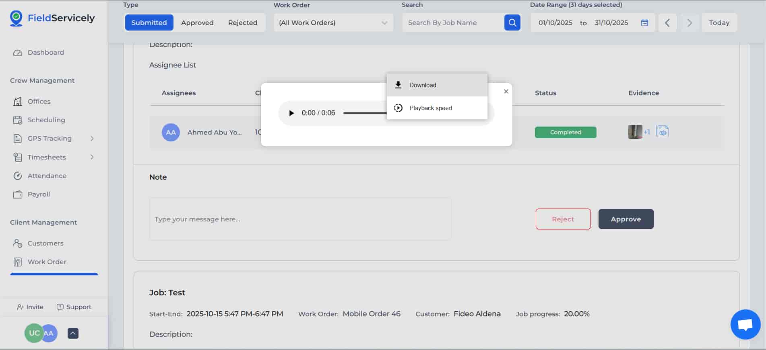Expand the account panel arrow
The image size is (766, 350).
coord(73,333)
